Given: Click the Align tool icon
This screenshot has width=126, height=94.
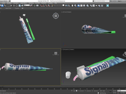Looking at the screenshot, I should pos(69,5).
